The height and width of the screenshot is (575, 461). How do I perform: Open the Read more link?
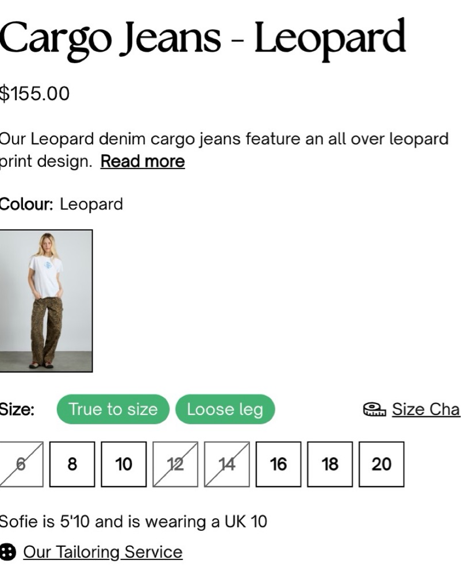click(143, 162)
